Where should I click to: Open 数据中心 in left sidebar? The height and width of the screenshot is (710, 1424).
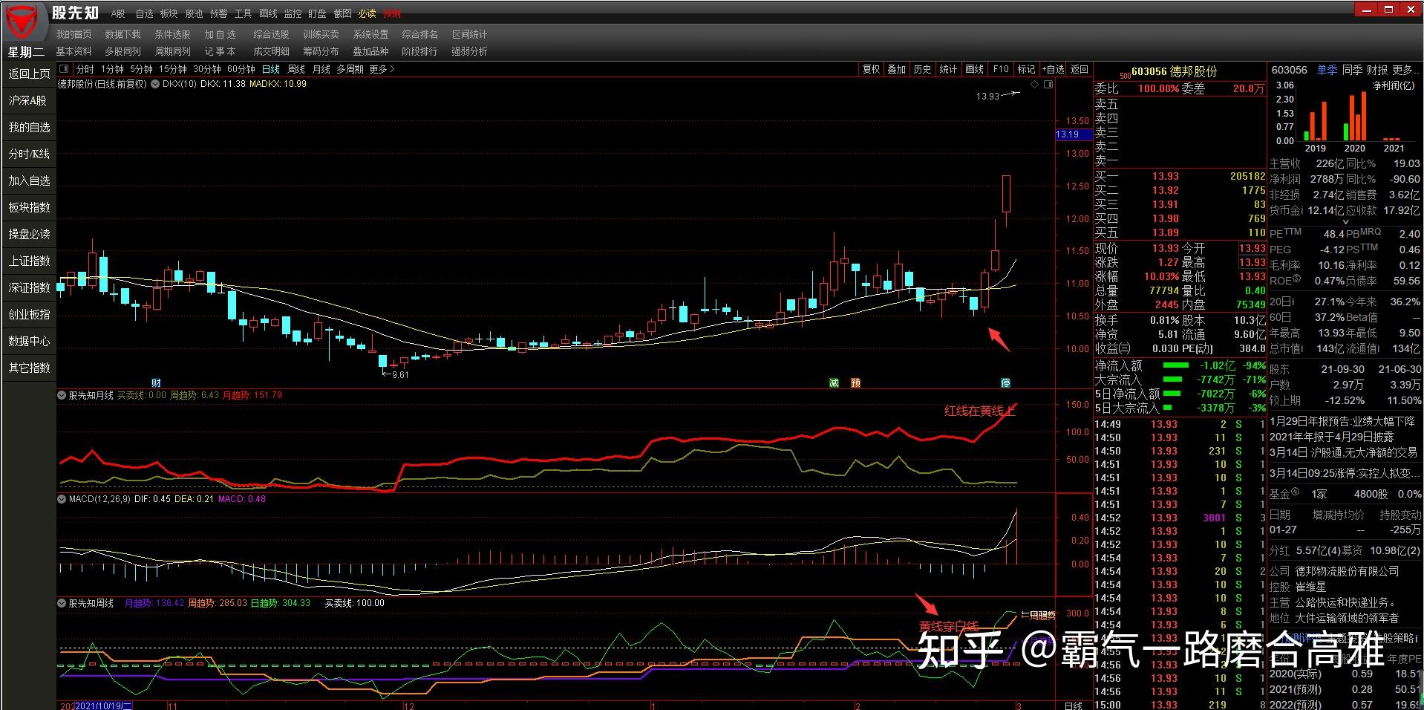pos(29,341)
